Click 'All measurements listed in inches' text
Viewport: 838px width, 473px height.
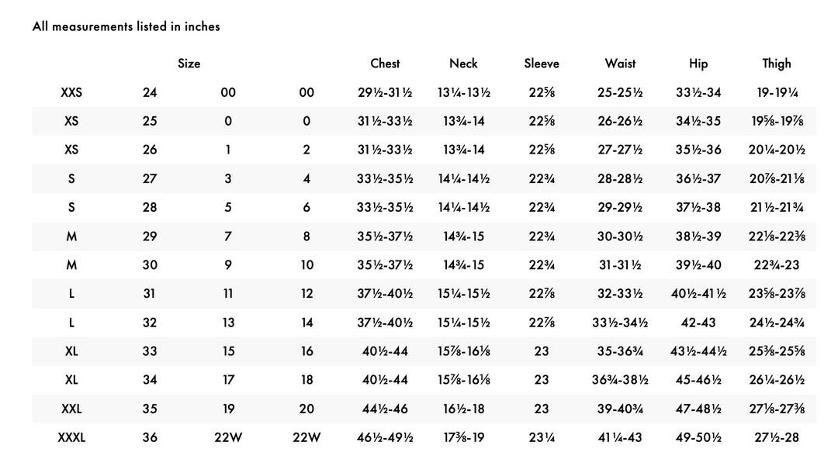[126, 26]
